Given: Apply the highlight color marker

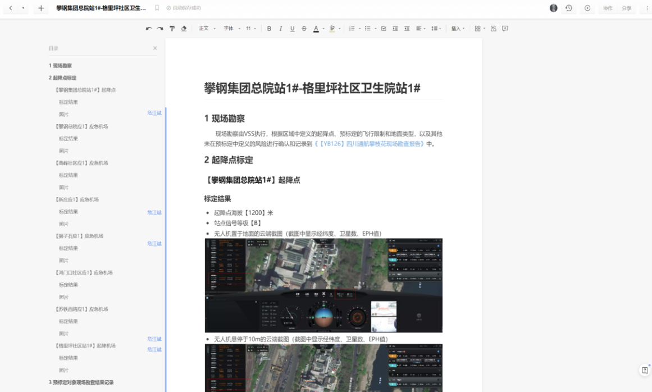Looking at the screenshot, I should [332, 29].
